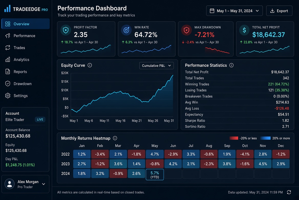299x200 pixels.
Task: Open the May 1 – May 31, 2024 date dropdown
Action: [234, 11]
